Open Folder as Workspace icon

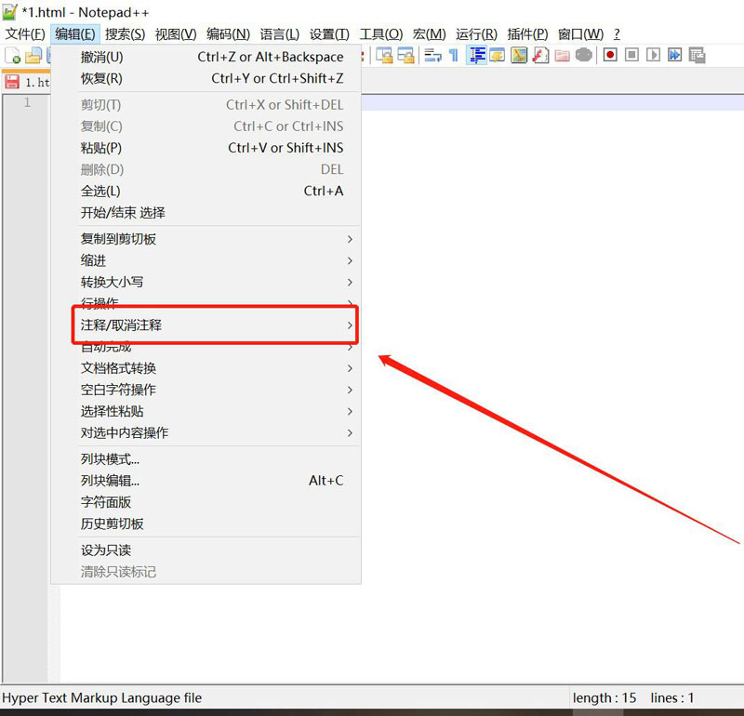[x=563, y=56]
